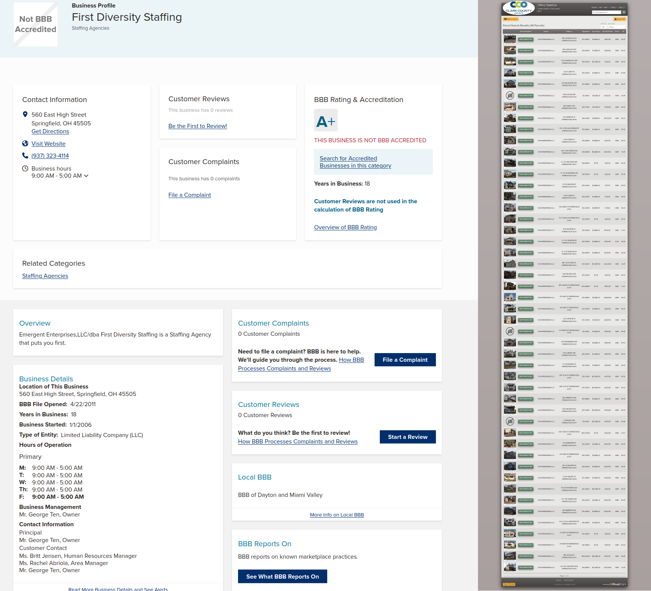Viewport: 651px width, 591px height.
Task: Click the no-photo icon in the 0 Bellefair Ave row
Action: 510,96
